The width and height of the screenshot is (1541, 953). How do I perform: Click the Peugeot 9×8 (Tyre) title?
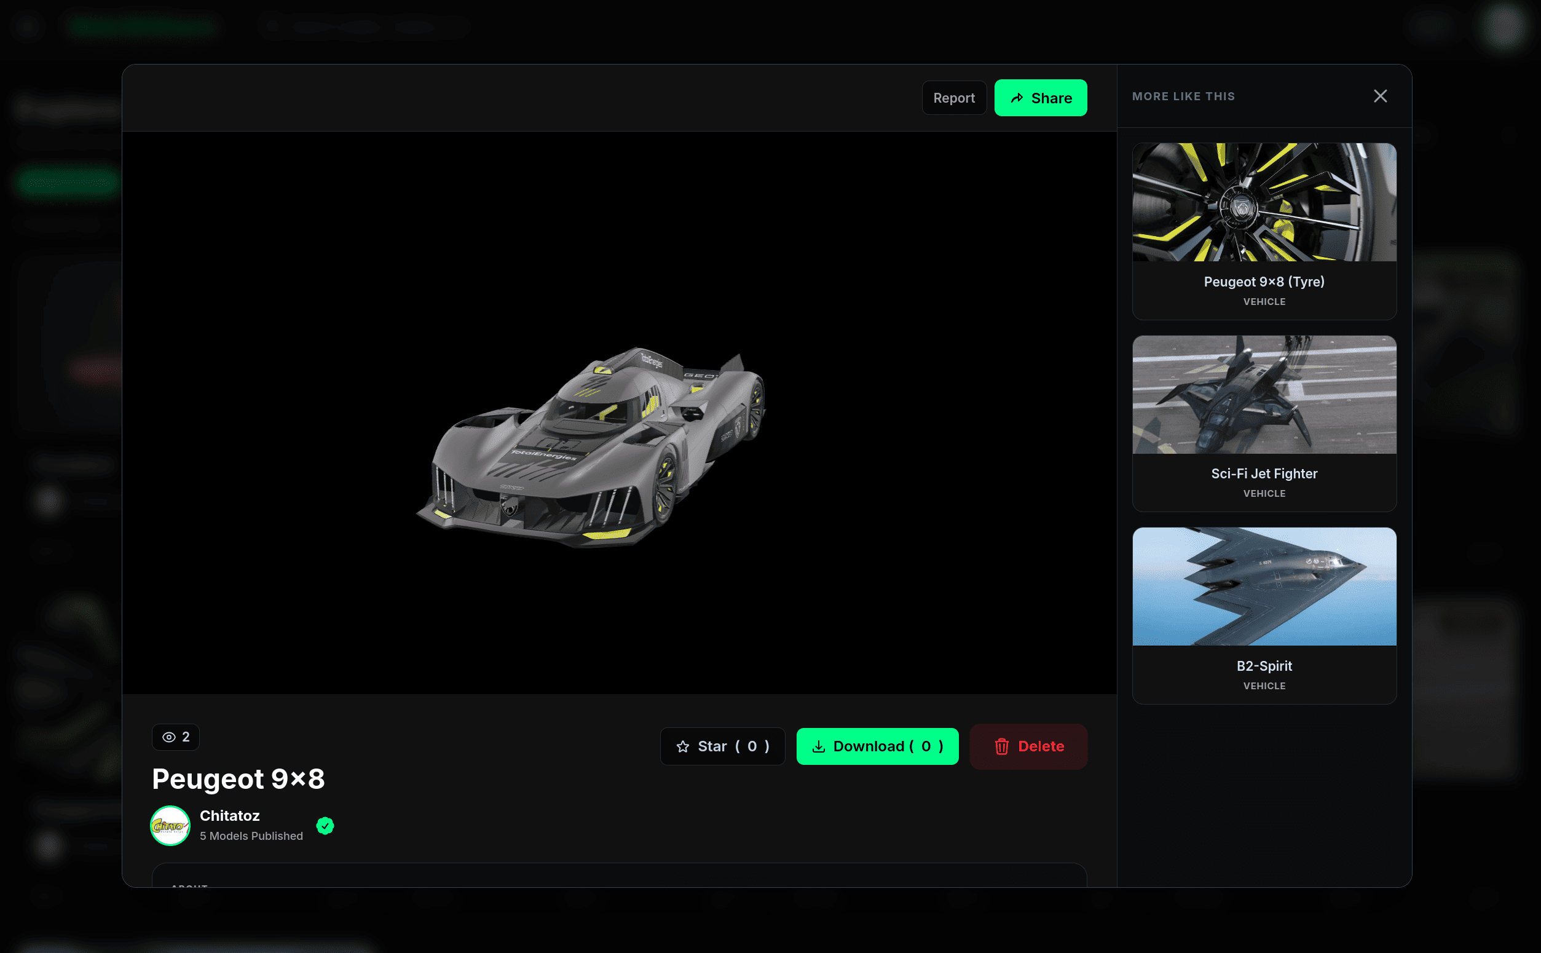[1264, 282]
